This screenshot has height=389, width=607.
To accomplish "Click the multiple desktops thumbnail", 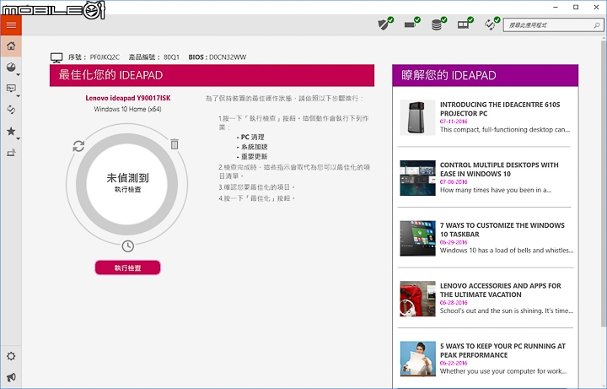I will pos(417,178).
